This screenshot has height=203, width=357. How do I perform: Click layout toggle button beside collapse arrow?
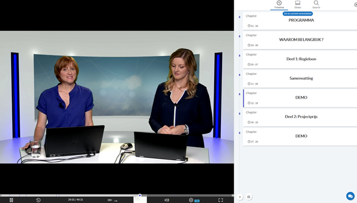pos(249,197)
